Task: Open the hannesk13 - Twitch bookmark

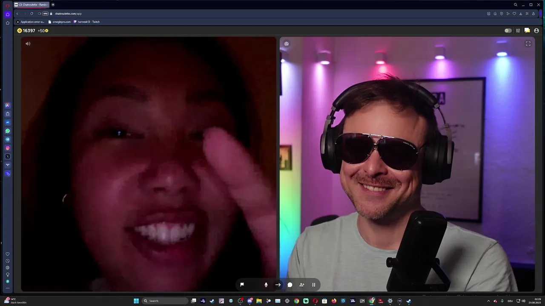Action: click(x=86, y=22)
